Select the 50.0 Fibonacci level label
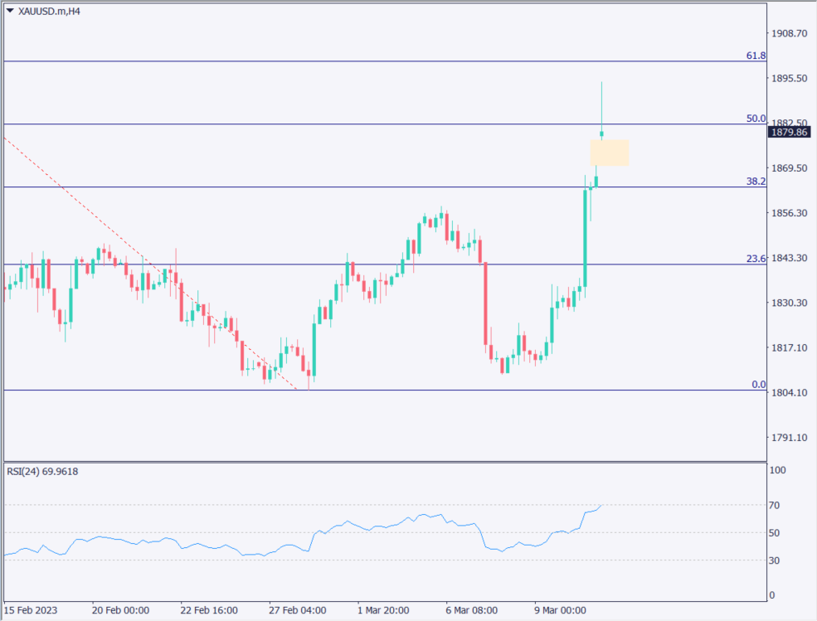The height and width of the screenshot is (621, 817). pyautogui.click(x=756, y=119)
